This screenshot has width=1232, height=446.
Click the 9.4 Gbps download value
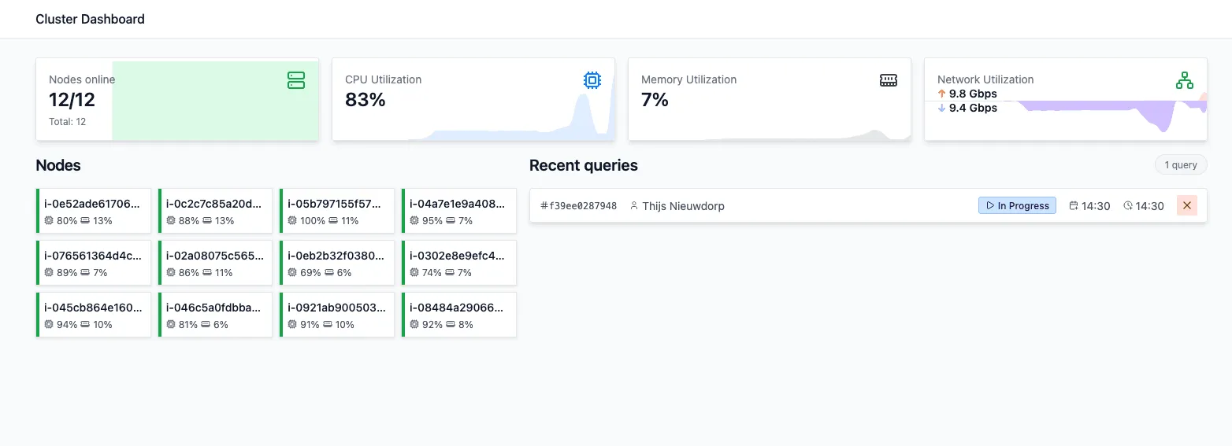pyautogui.click(x=973, y=108)
